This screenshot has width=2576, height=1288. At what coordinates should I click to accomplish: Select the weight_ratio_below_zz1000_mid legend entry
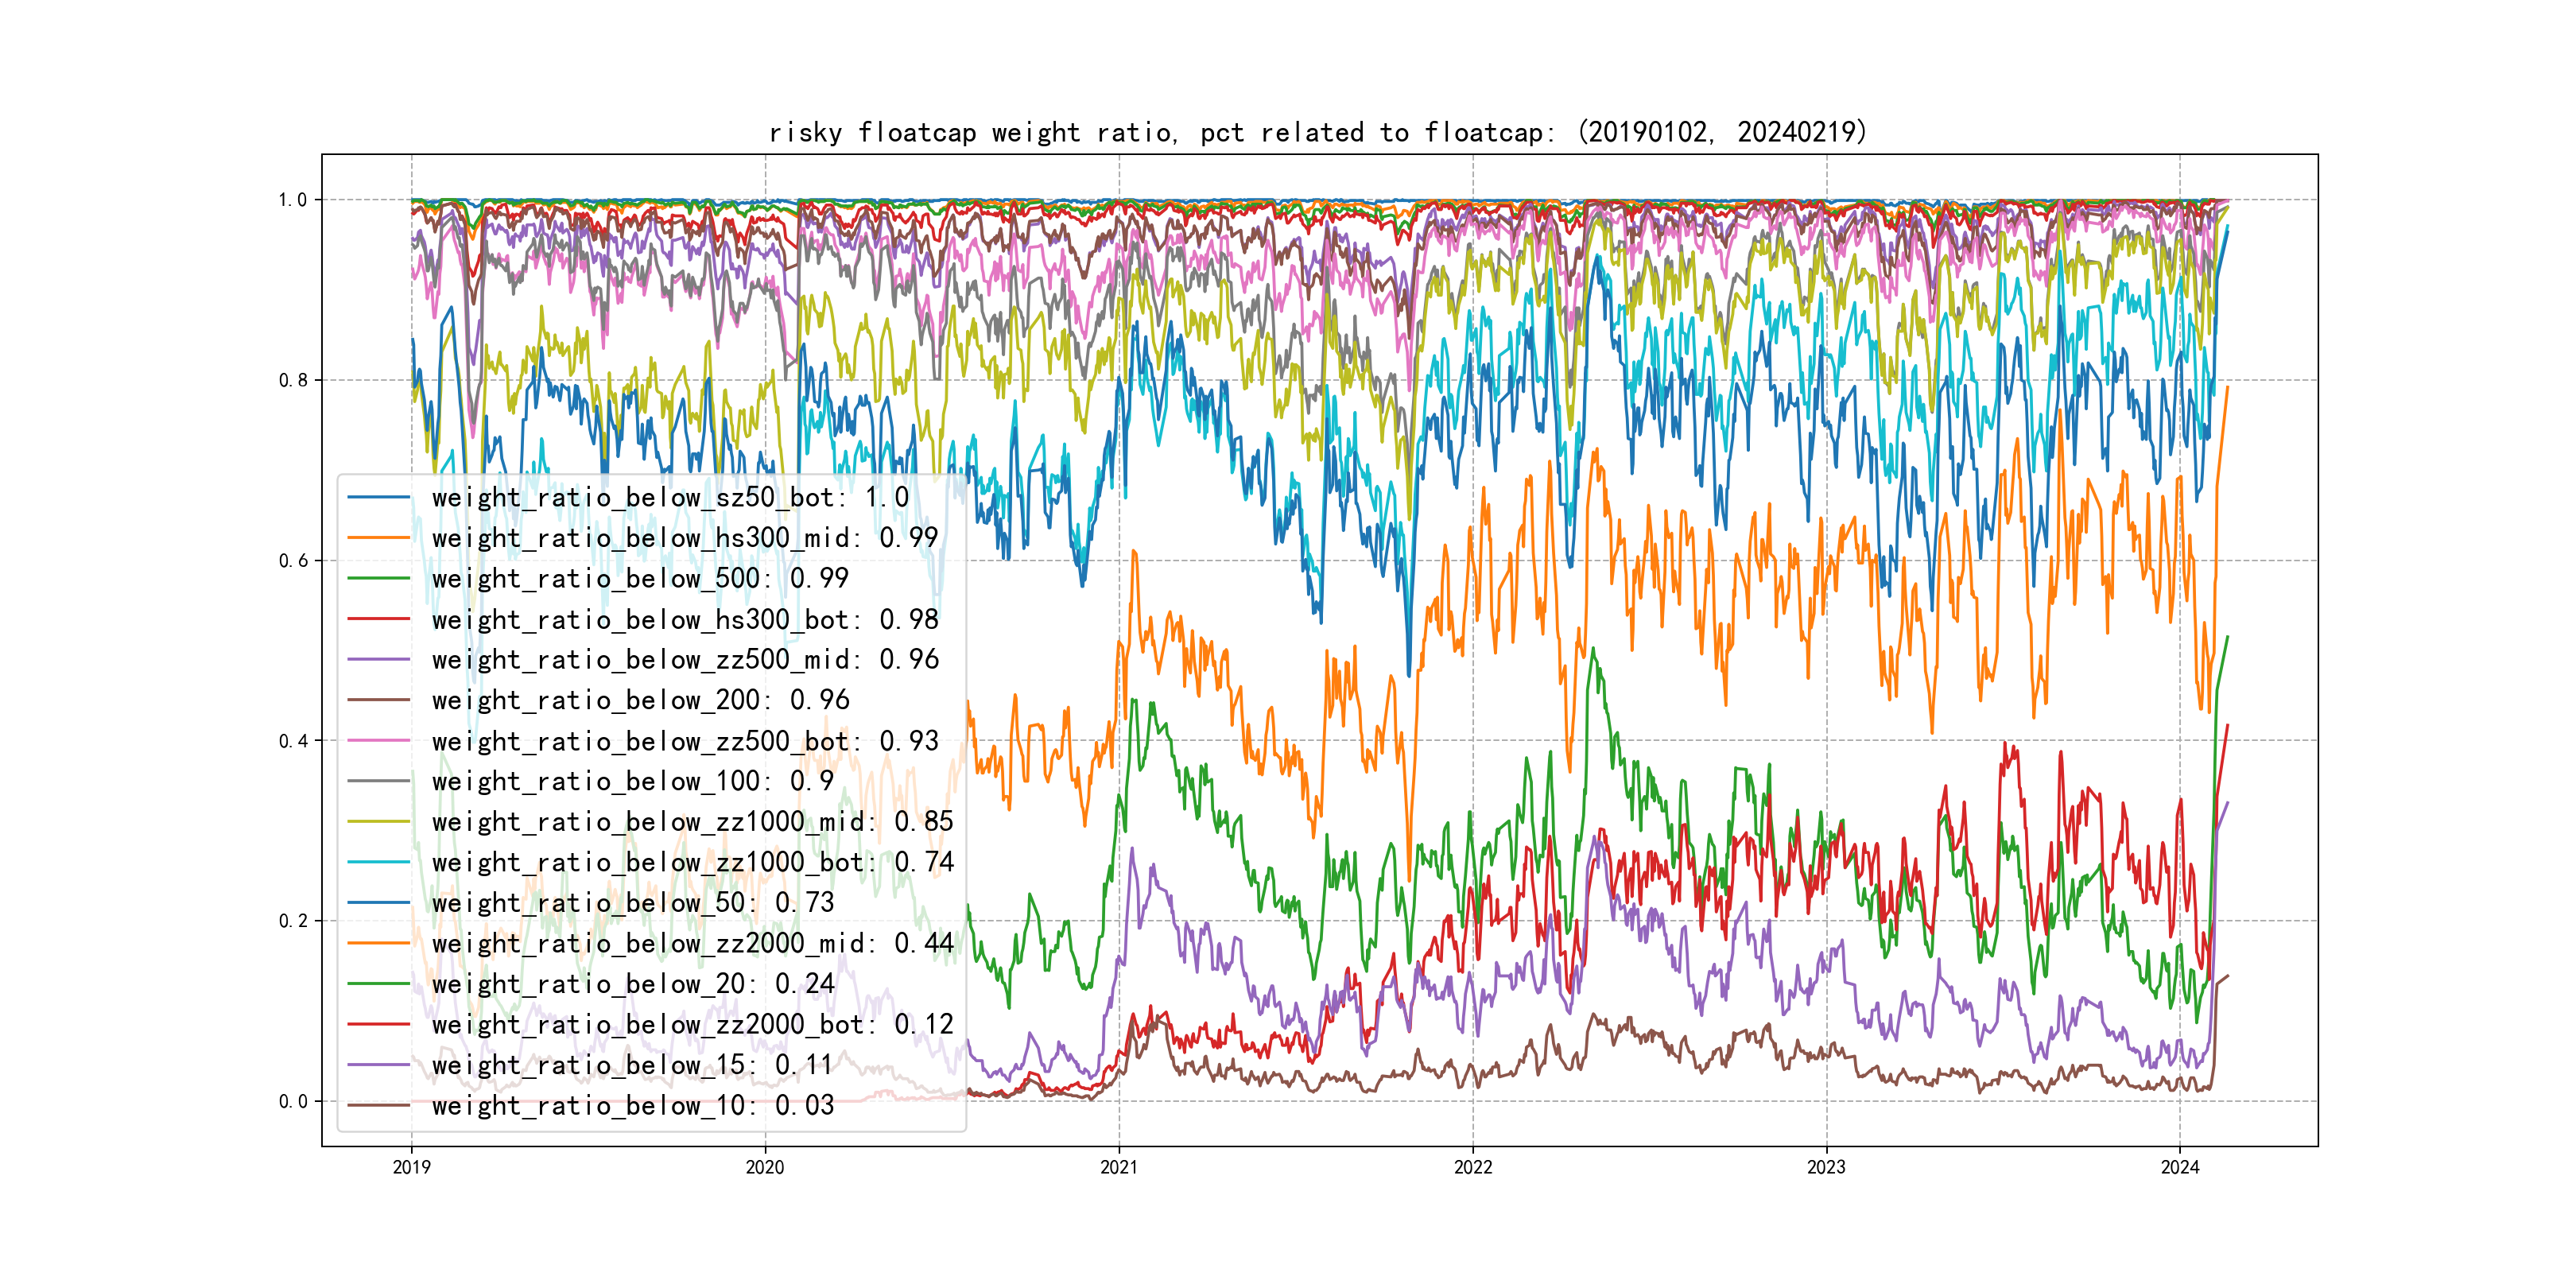tap(692, 822)
